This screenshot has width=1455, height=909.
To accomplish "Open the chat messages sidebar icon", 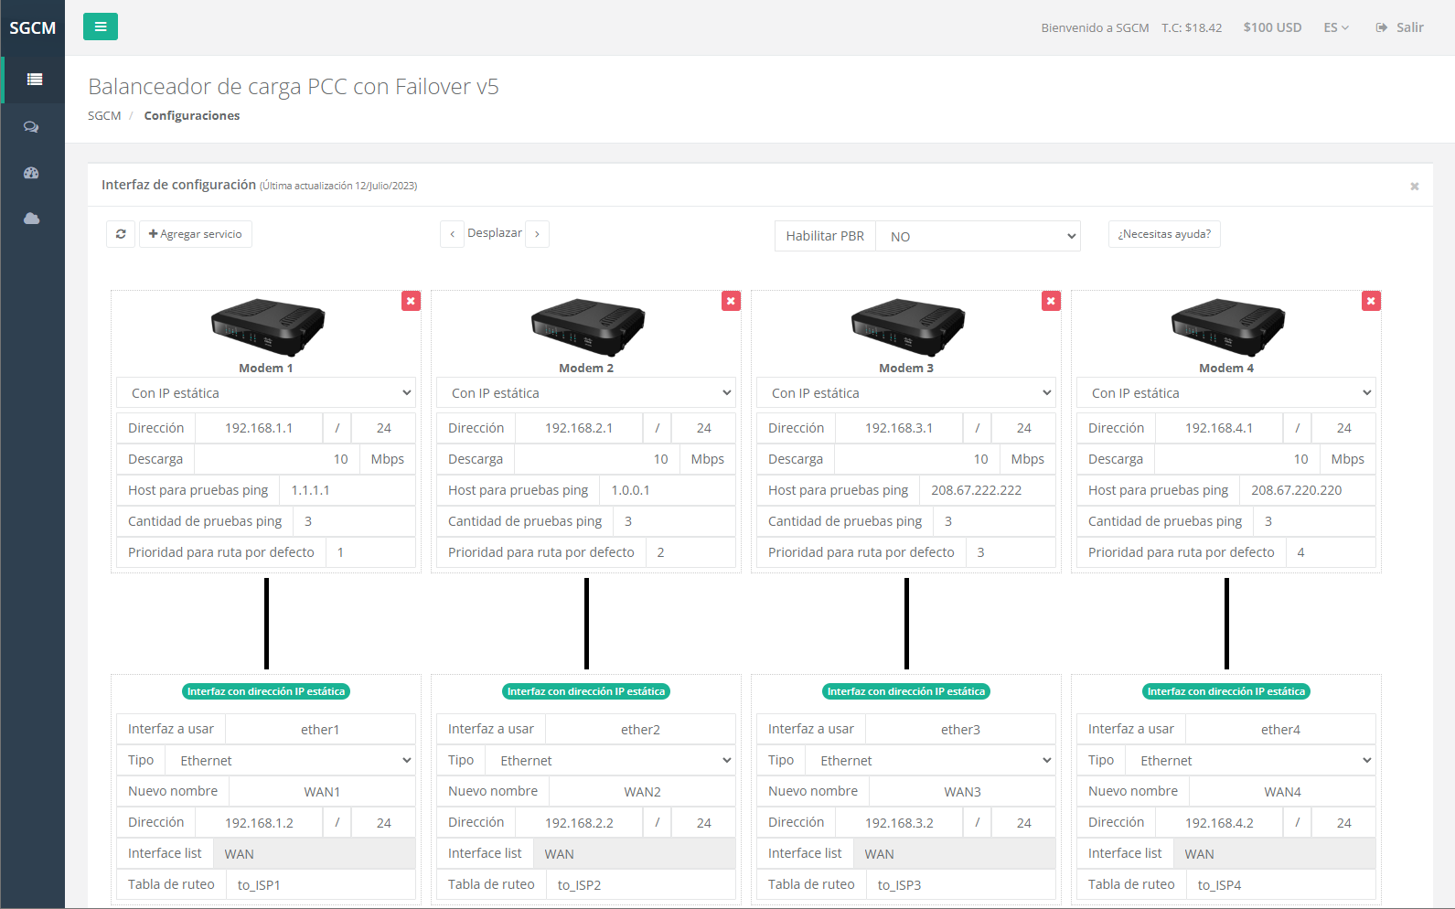I will tap(32, 127).
